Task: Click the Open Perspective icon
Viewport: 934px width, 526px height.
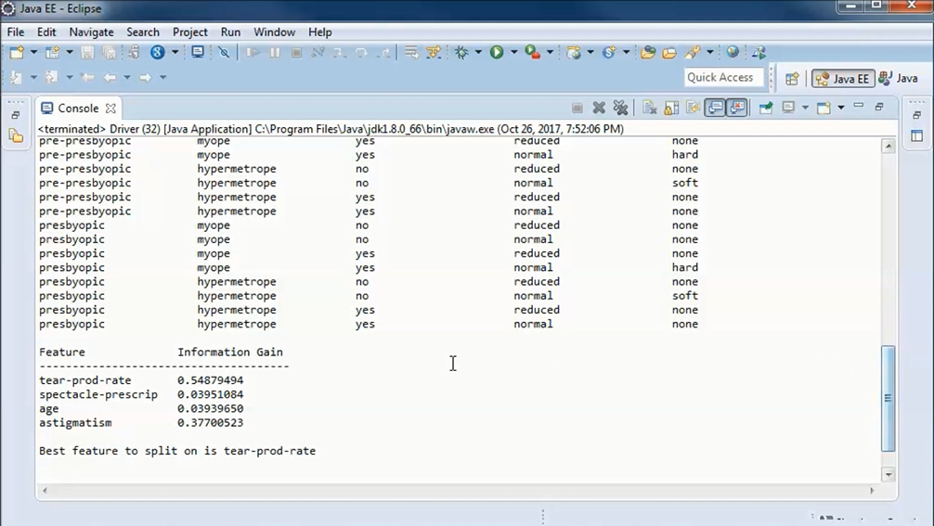Action: coord(792,79)
